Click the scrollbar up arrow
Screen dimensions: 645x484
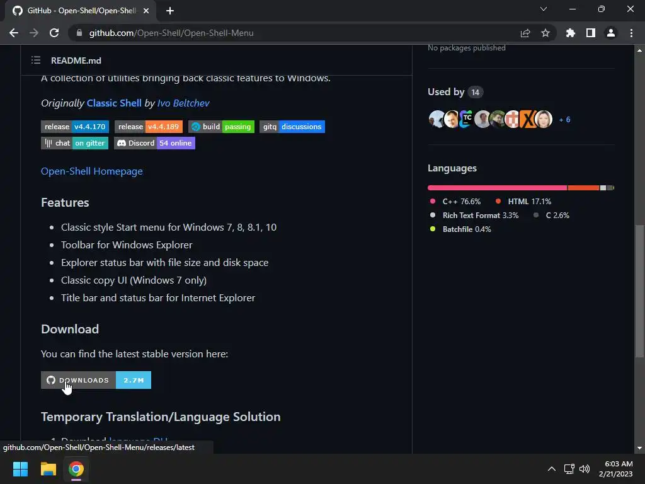639,50
